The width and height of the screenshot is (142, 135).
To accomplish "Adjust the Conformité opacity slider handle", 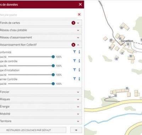I will coord(53,57).
